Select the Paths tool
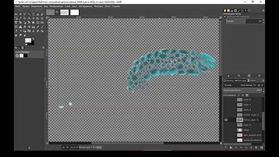The width and height of the screenshot is (279, 157). [x=16, y=18]
